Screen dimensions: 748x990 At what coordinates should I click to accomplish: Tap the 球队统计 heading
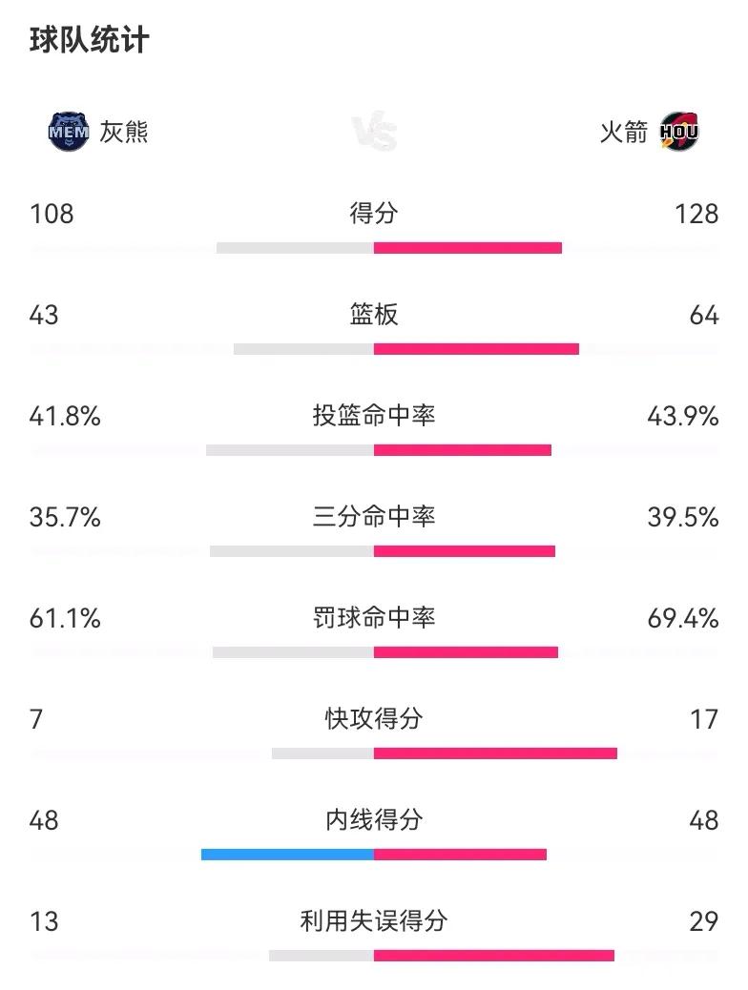tap(89, 40)
